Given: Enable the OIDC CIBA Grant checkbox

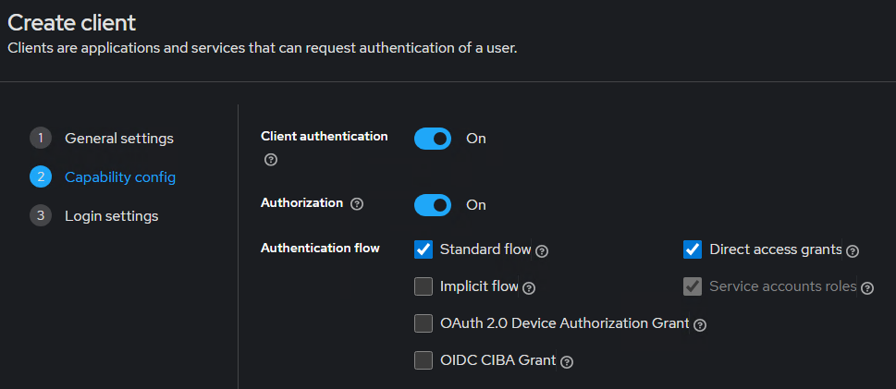Looking at the screenshot, I should point(423,360).
